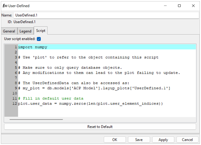Click the line '# Any modifications to them'
The height and width of the screenshot is (145, 201).
99,73
